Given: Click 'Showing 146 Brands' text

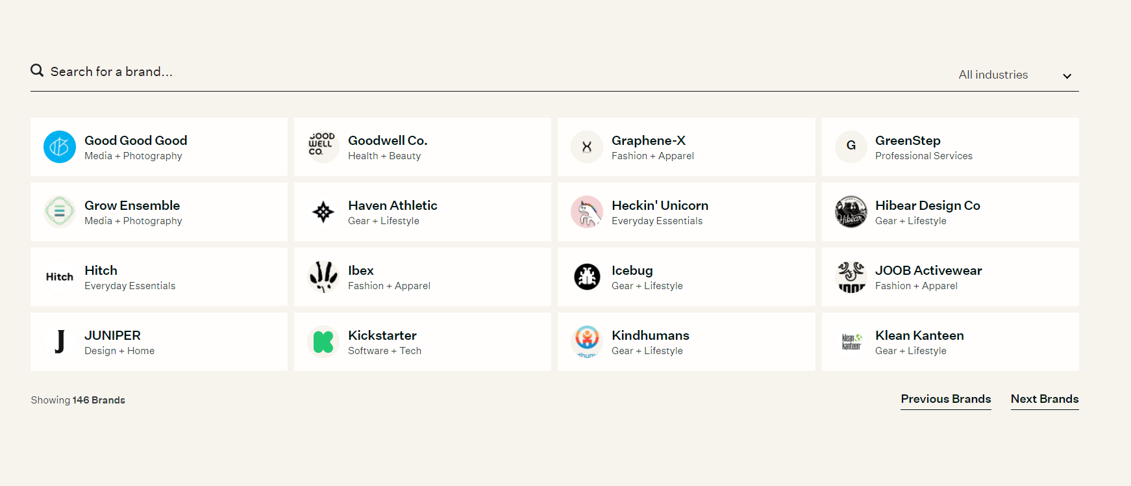Looking at the screenshot, I should (78, 400).
